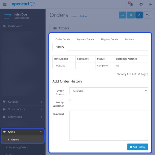
Task: Open the help lifebuoy icon
Action: (141, 4)
